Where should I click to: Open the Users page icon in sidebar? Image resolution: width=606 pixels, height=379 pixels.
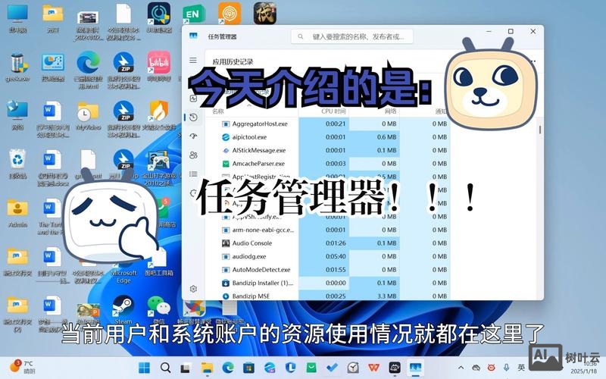(194, 155)
